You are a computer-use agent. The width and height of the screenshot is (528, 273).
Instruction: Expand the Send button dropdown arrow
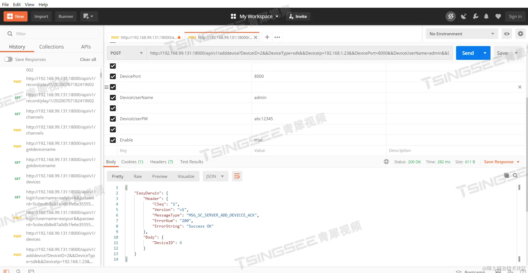coord(485,53)
